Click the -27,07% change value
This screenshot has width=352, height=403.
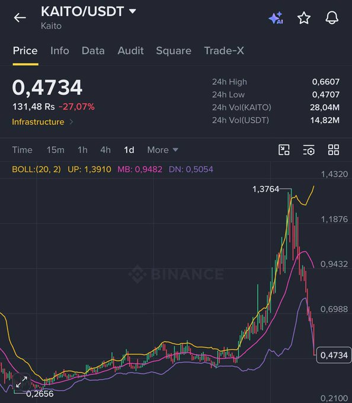coord(76,107)
